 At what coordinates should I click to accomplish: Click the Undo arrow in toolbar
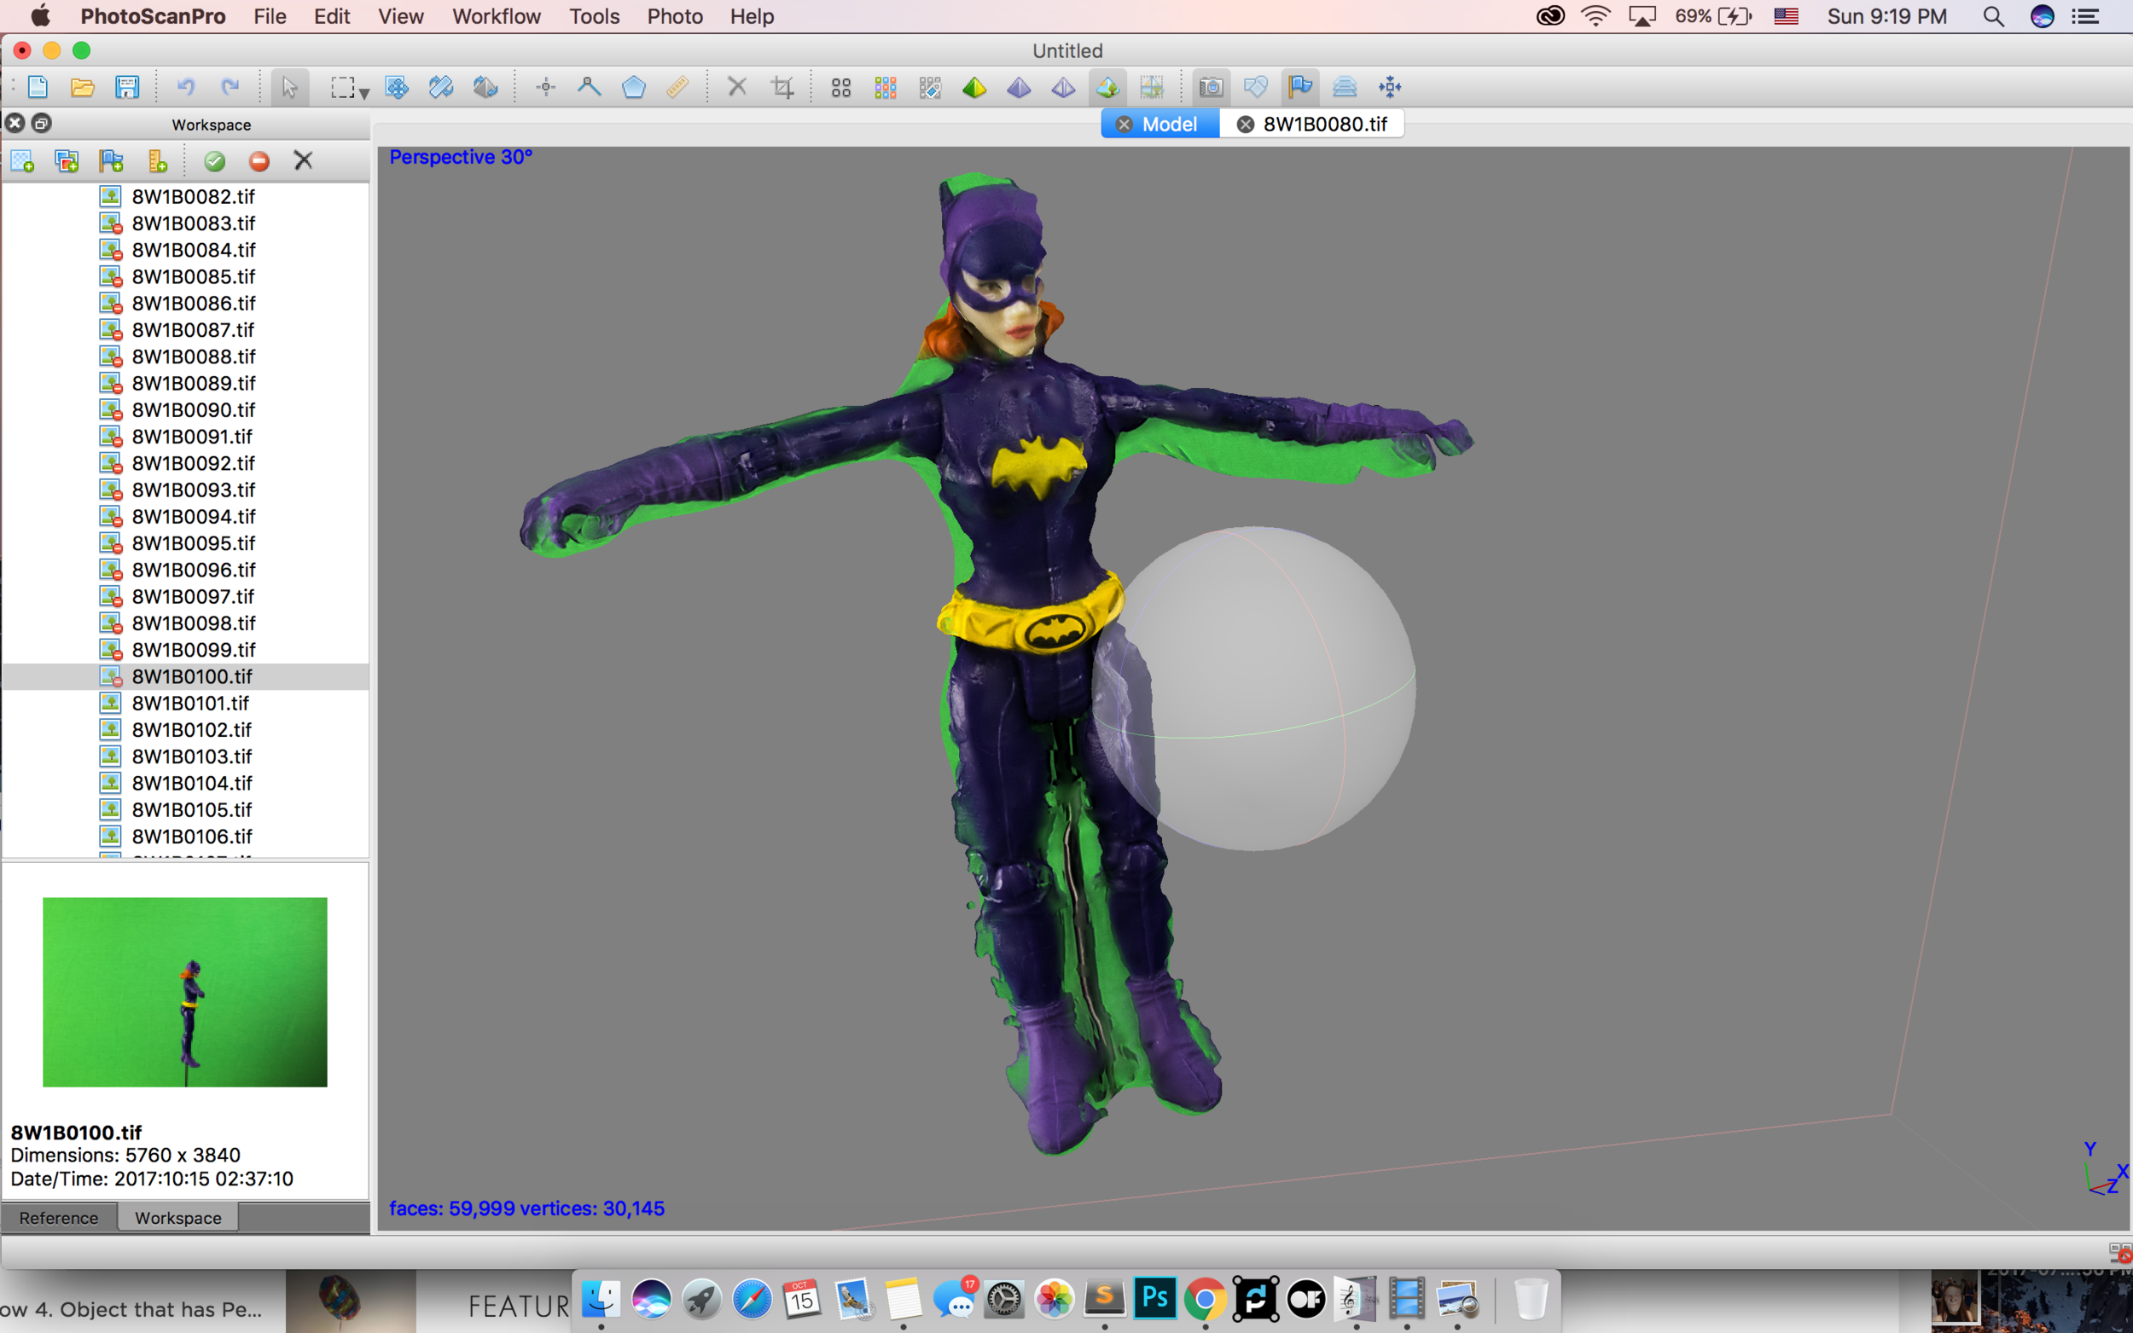[185, 86]
